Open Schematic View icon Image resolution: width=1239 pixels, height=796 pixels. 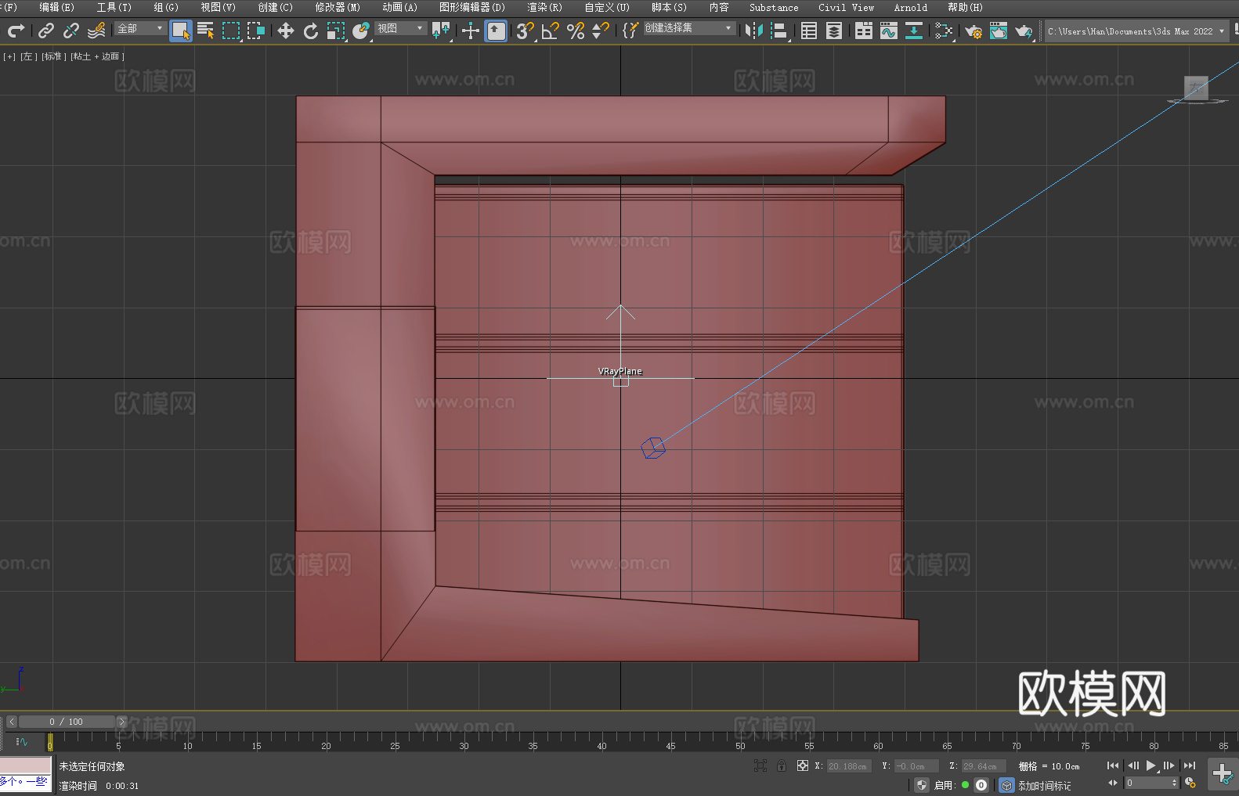pos(914,31)
